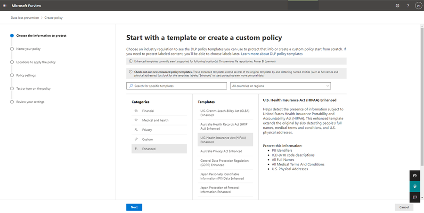Click the Financial category icon
The image size is (424, 213).
(x=136, y=111)
